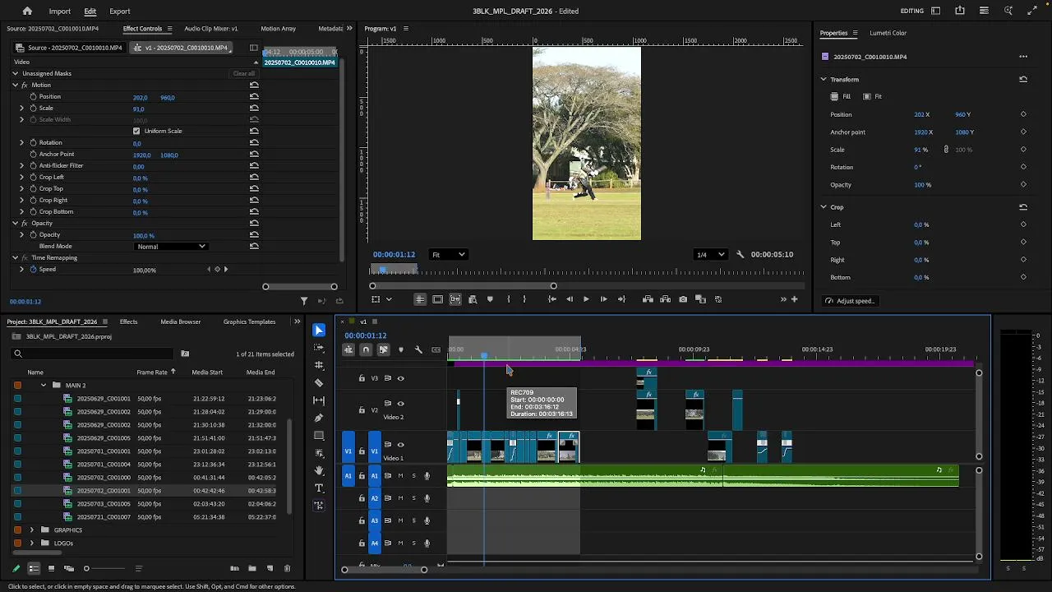
Task: Select the Razor tool in the toolbar
Action: tap(319, 383)
